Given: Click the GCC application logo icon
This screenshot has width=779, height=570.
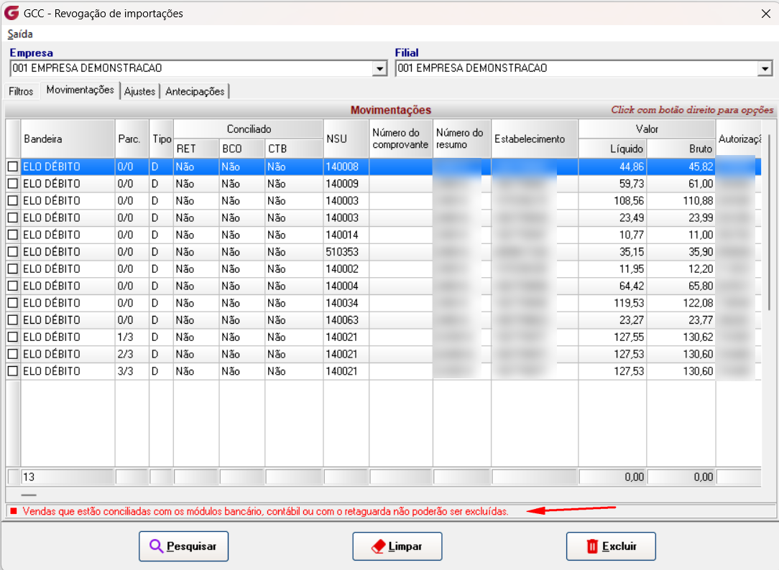Looking at the screenshot, I should pyautogui.click(x=11, y=13).
